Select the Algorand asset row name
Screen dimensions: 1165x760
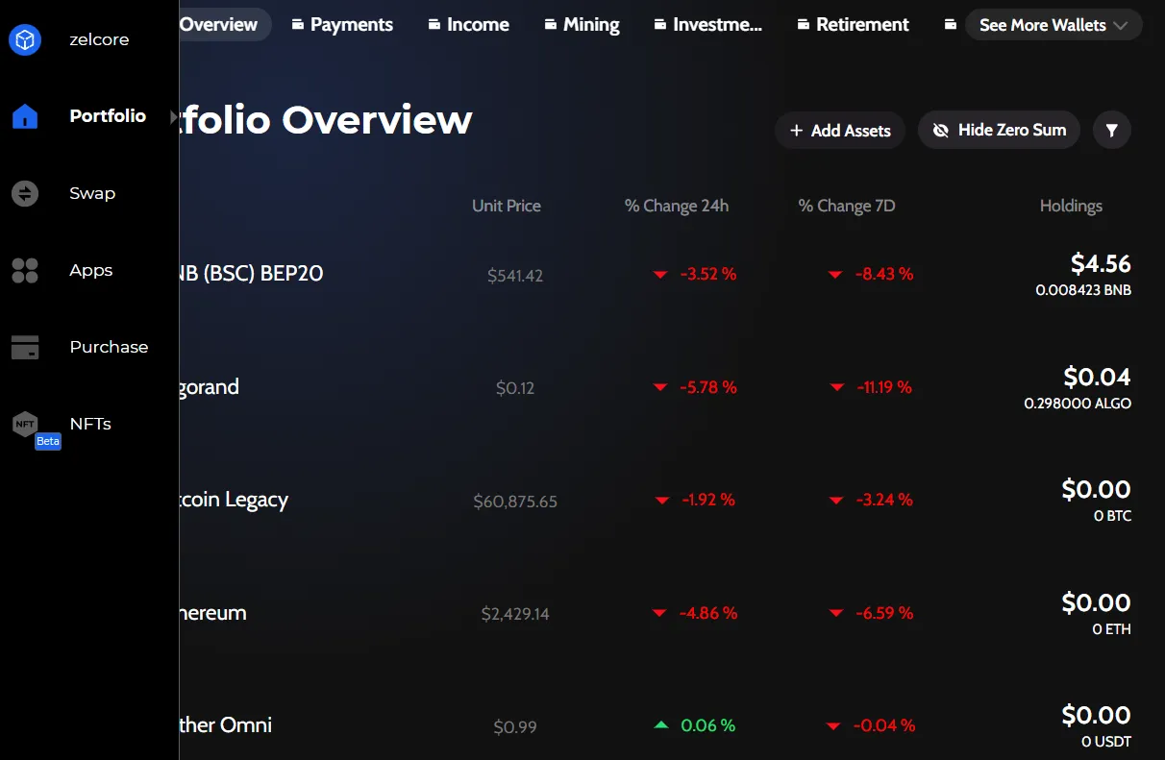[x=210, y=387]
